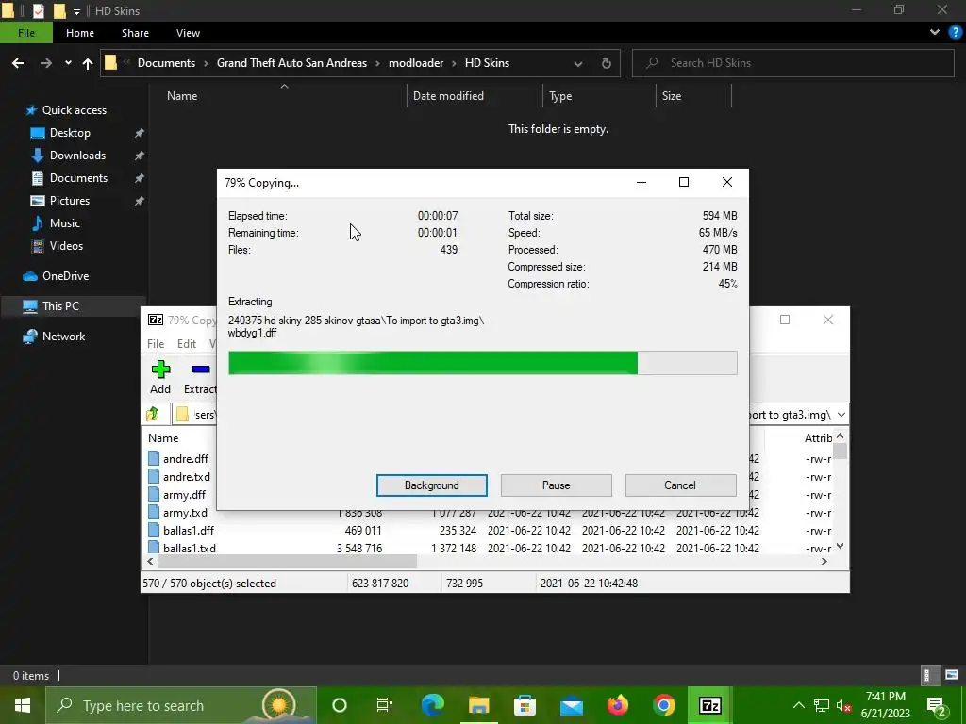
Task: Open the Share ribbon tab
Action: [x=135, y=33]
